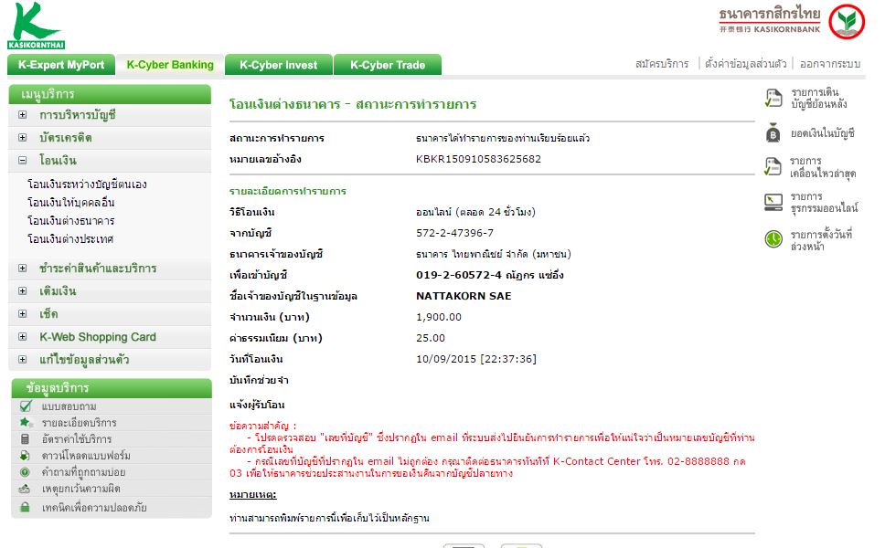The height and width of the screenshot is (548, 885).
Task: Open the แบบสอบถาม link
Action: click(69, 406)
